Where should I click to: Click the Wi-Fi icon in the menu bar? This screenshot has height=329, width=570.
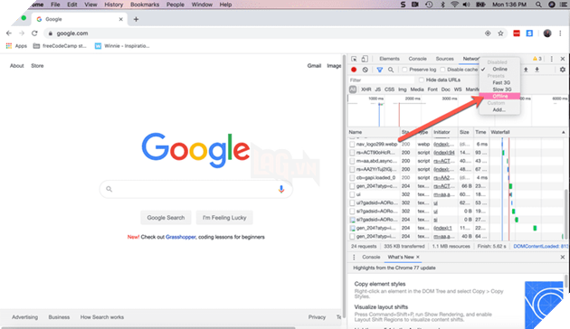click(454, 5)
